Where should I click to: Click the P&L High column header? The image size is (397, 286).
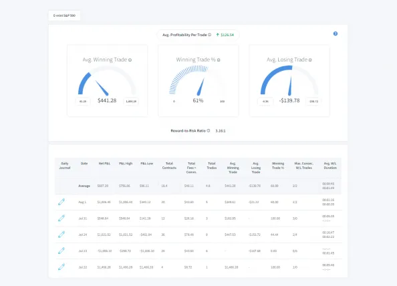(126, 164)
